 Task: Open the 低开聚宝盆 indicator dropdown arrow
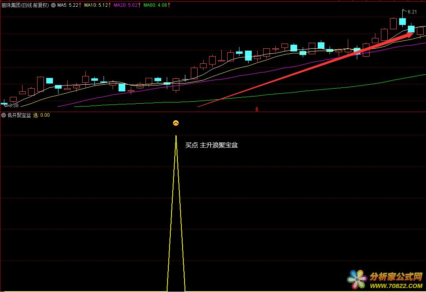click(4, 115)
